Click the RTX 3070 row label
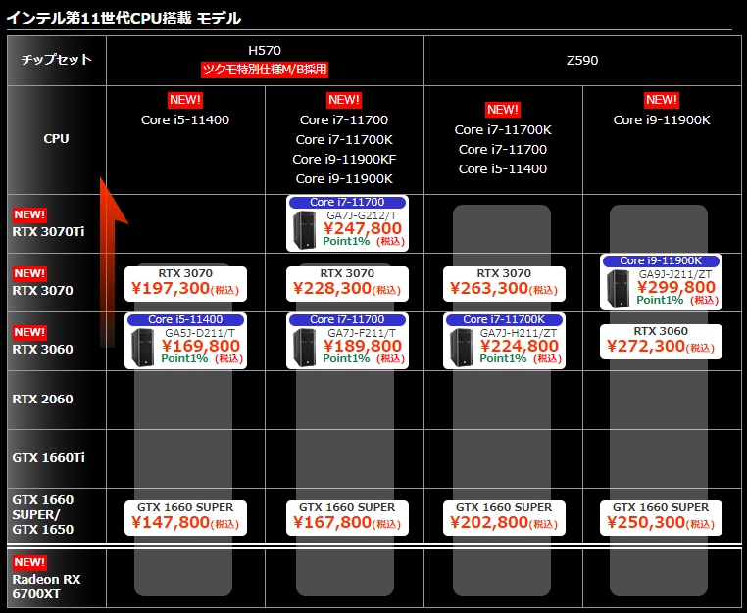Viewport: 747px width, 613px height. 42,290
